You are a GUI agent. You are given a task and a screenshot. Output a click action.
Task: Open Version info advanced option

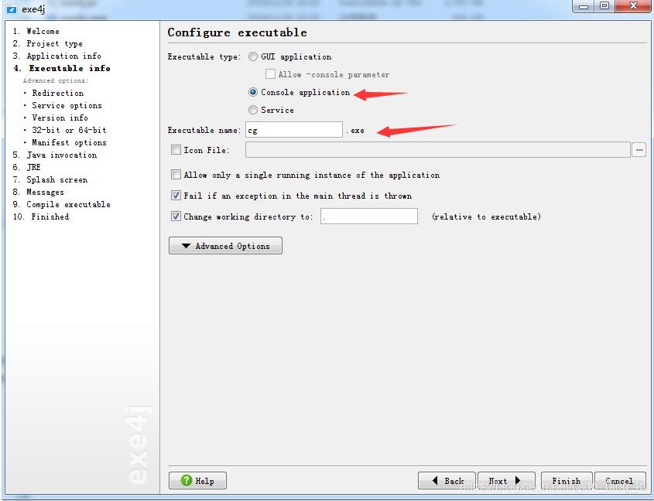[60, 118]
